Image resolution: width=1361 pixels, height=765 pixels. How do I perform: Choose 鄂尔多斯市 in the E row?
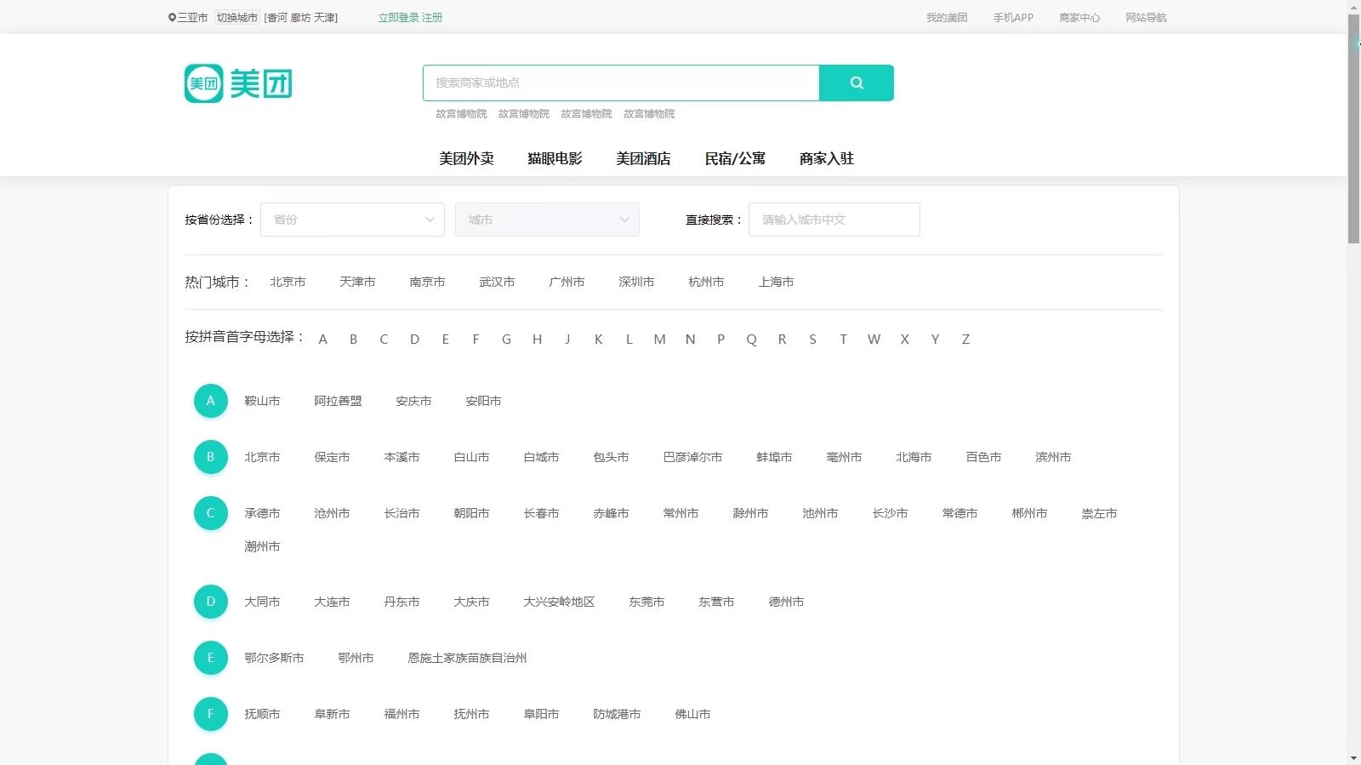[x=274, y=658]
